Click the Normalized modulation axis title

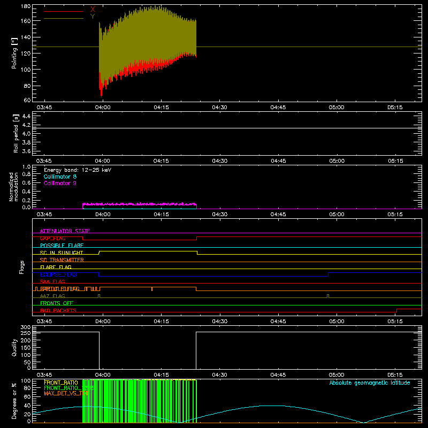tap(13, 187)
